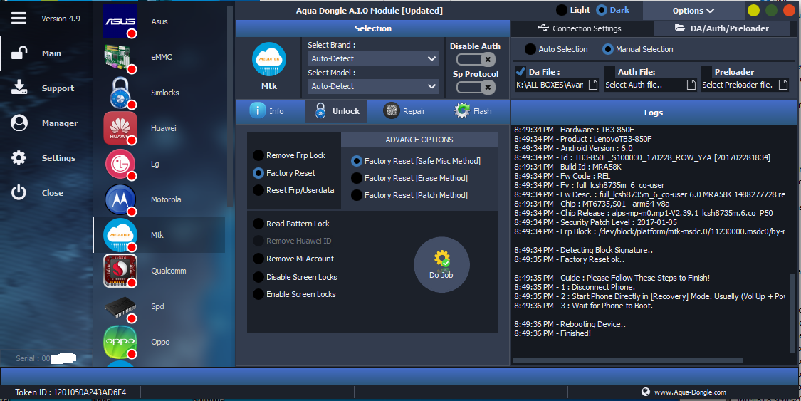Switch to Connection Settings tab
Screen dimensions: 801x401
click(580, 28)
